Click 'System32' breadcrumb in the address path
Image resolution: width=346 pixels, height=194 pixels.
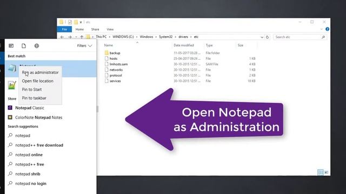point(165,37)
